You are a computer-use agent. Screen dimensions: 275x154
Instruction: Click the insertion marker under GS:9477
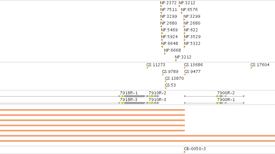[x=185, y=75]
